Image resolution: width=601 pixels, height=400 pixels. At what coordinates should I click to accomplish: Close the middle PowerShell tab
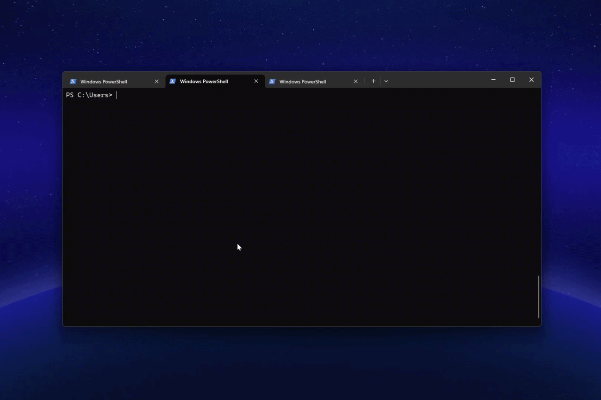[x=256, y=81]
